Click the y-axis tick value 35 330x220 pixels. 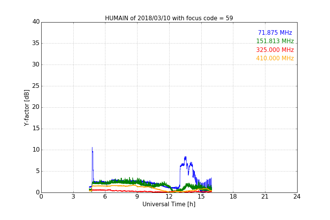(x=36, y=43)
